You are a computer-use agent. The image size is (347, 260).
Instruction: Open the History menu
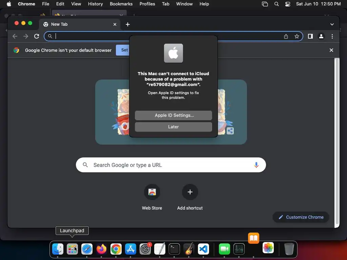(95, 4)
